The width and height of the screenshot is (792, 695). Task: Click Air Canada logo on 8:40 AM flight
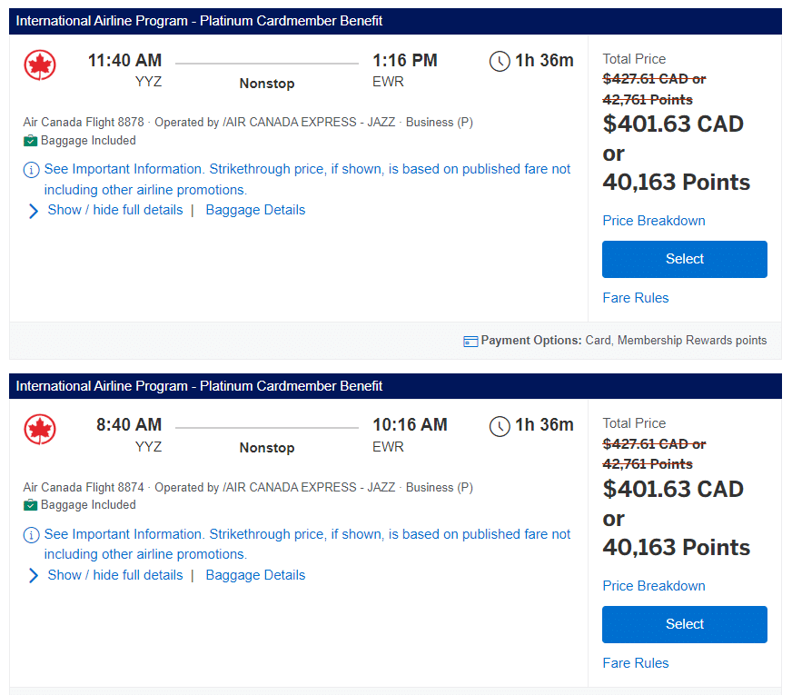tap(40, 430)
